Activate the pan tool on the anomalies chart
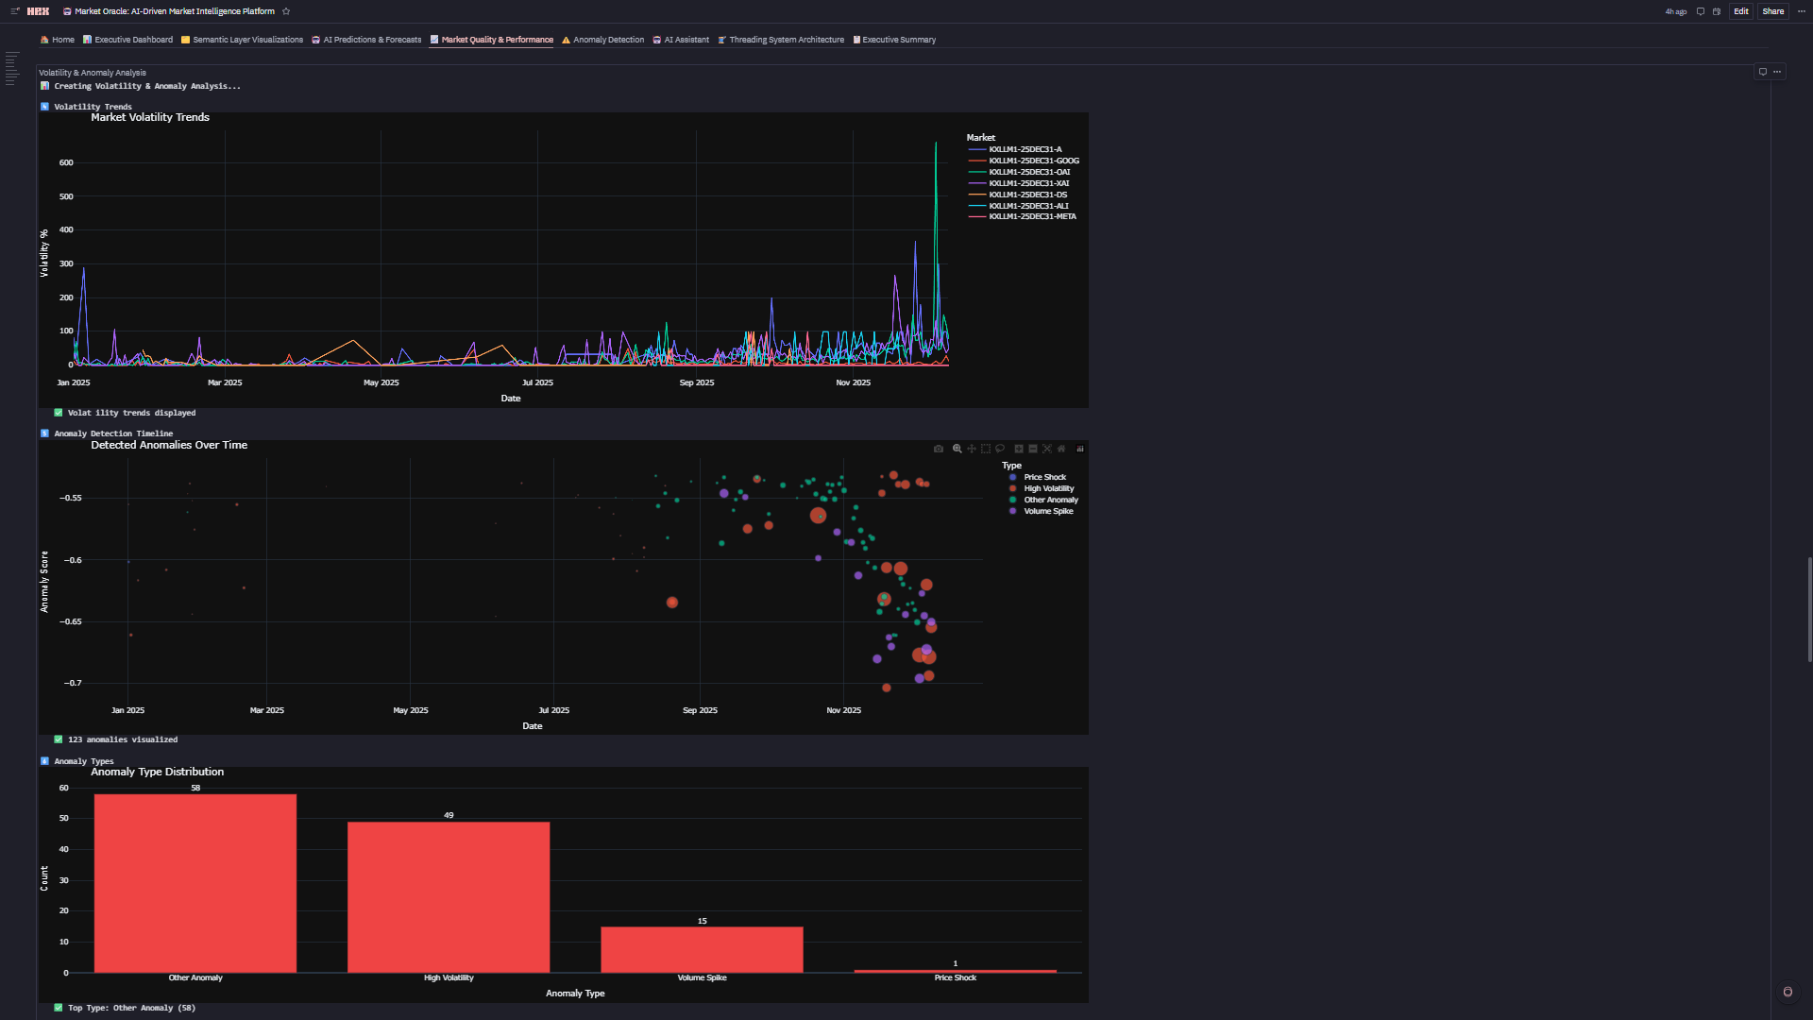1813x1020 pixels. pyautogui.click(x=972, y=450)
